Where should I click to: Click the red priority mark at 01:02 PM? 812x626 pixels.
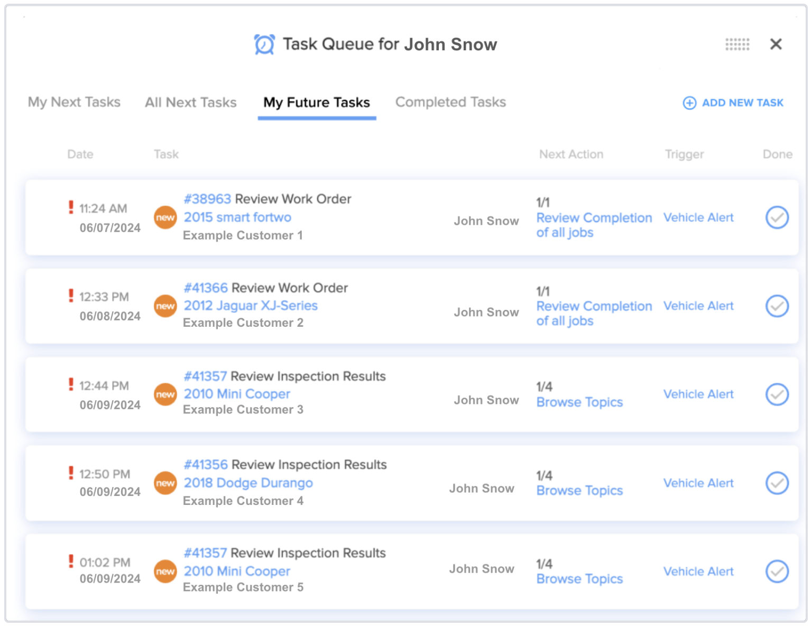[x=71, y=561]
